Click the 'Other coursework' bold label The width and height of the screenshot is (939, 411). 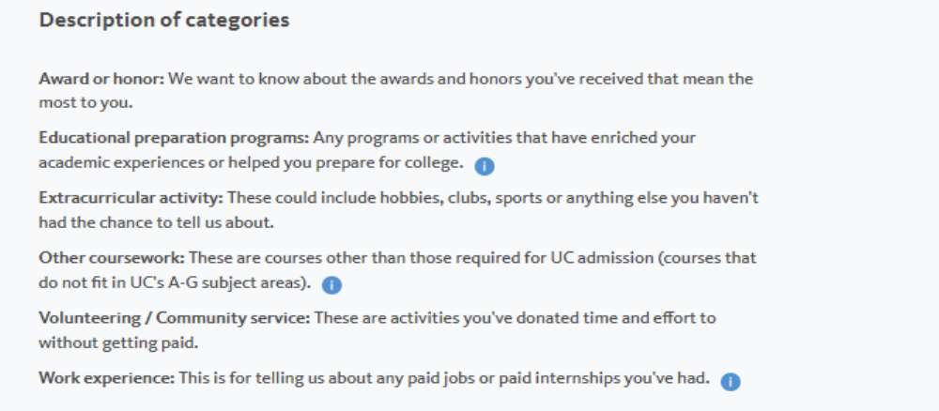coord(112,258)
